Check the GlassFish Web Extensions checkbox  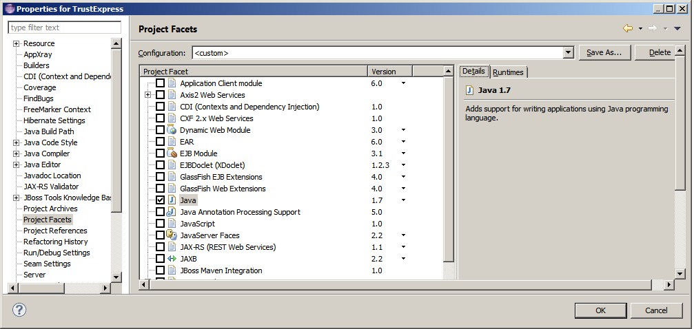tap(160, 189)
